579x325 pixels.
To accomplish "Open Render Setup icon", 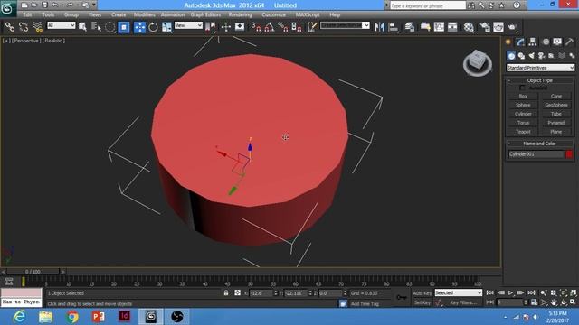I will click(485, 27).
